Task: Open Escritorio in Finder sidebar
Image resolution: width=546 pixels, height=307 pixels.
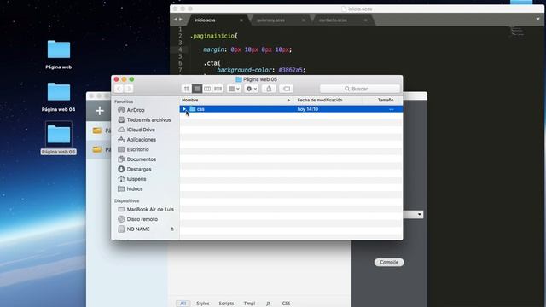Action: pos(137,149)
